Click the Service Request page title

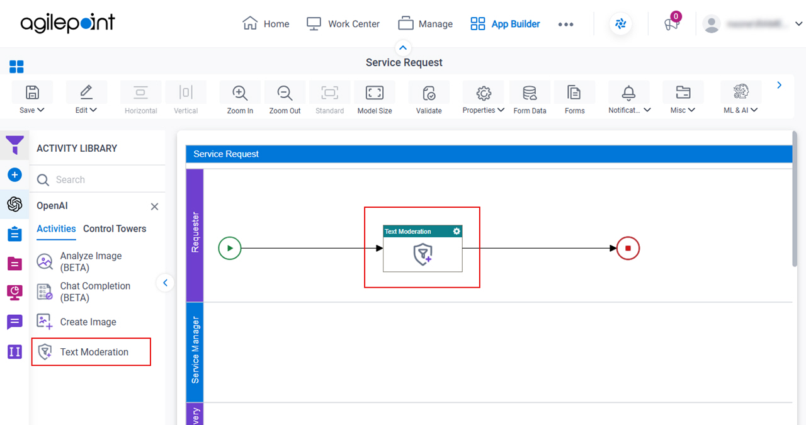tap(404, 62)
